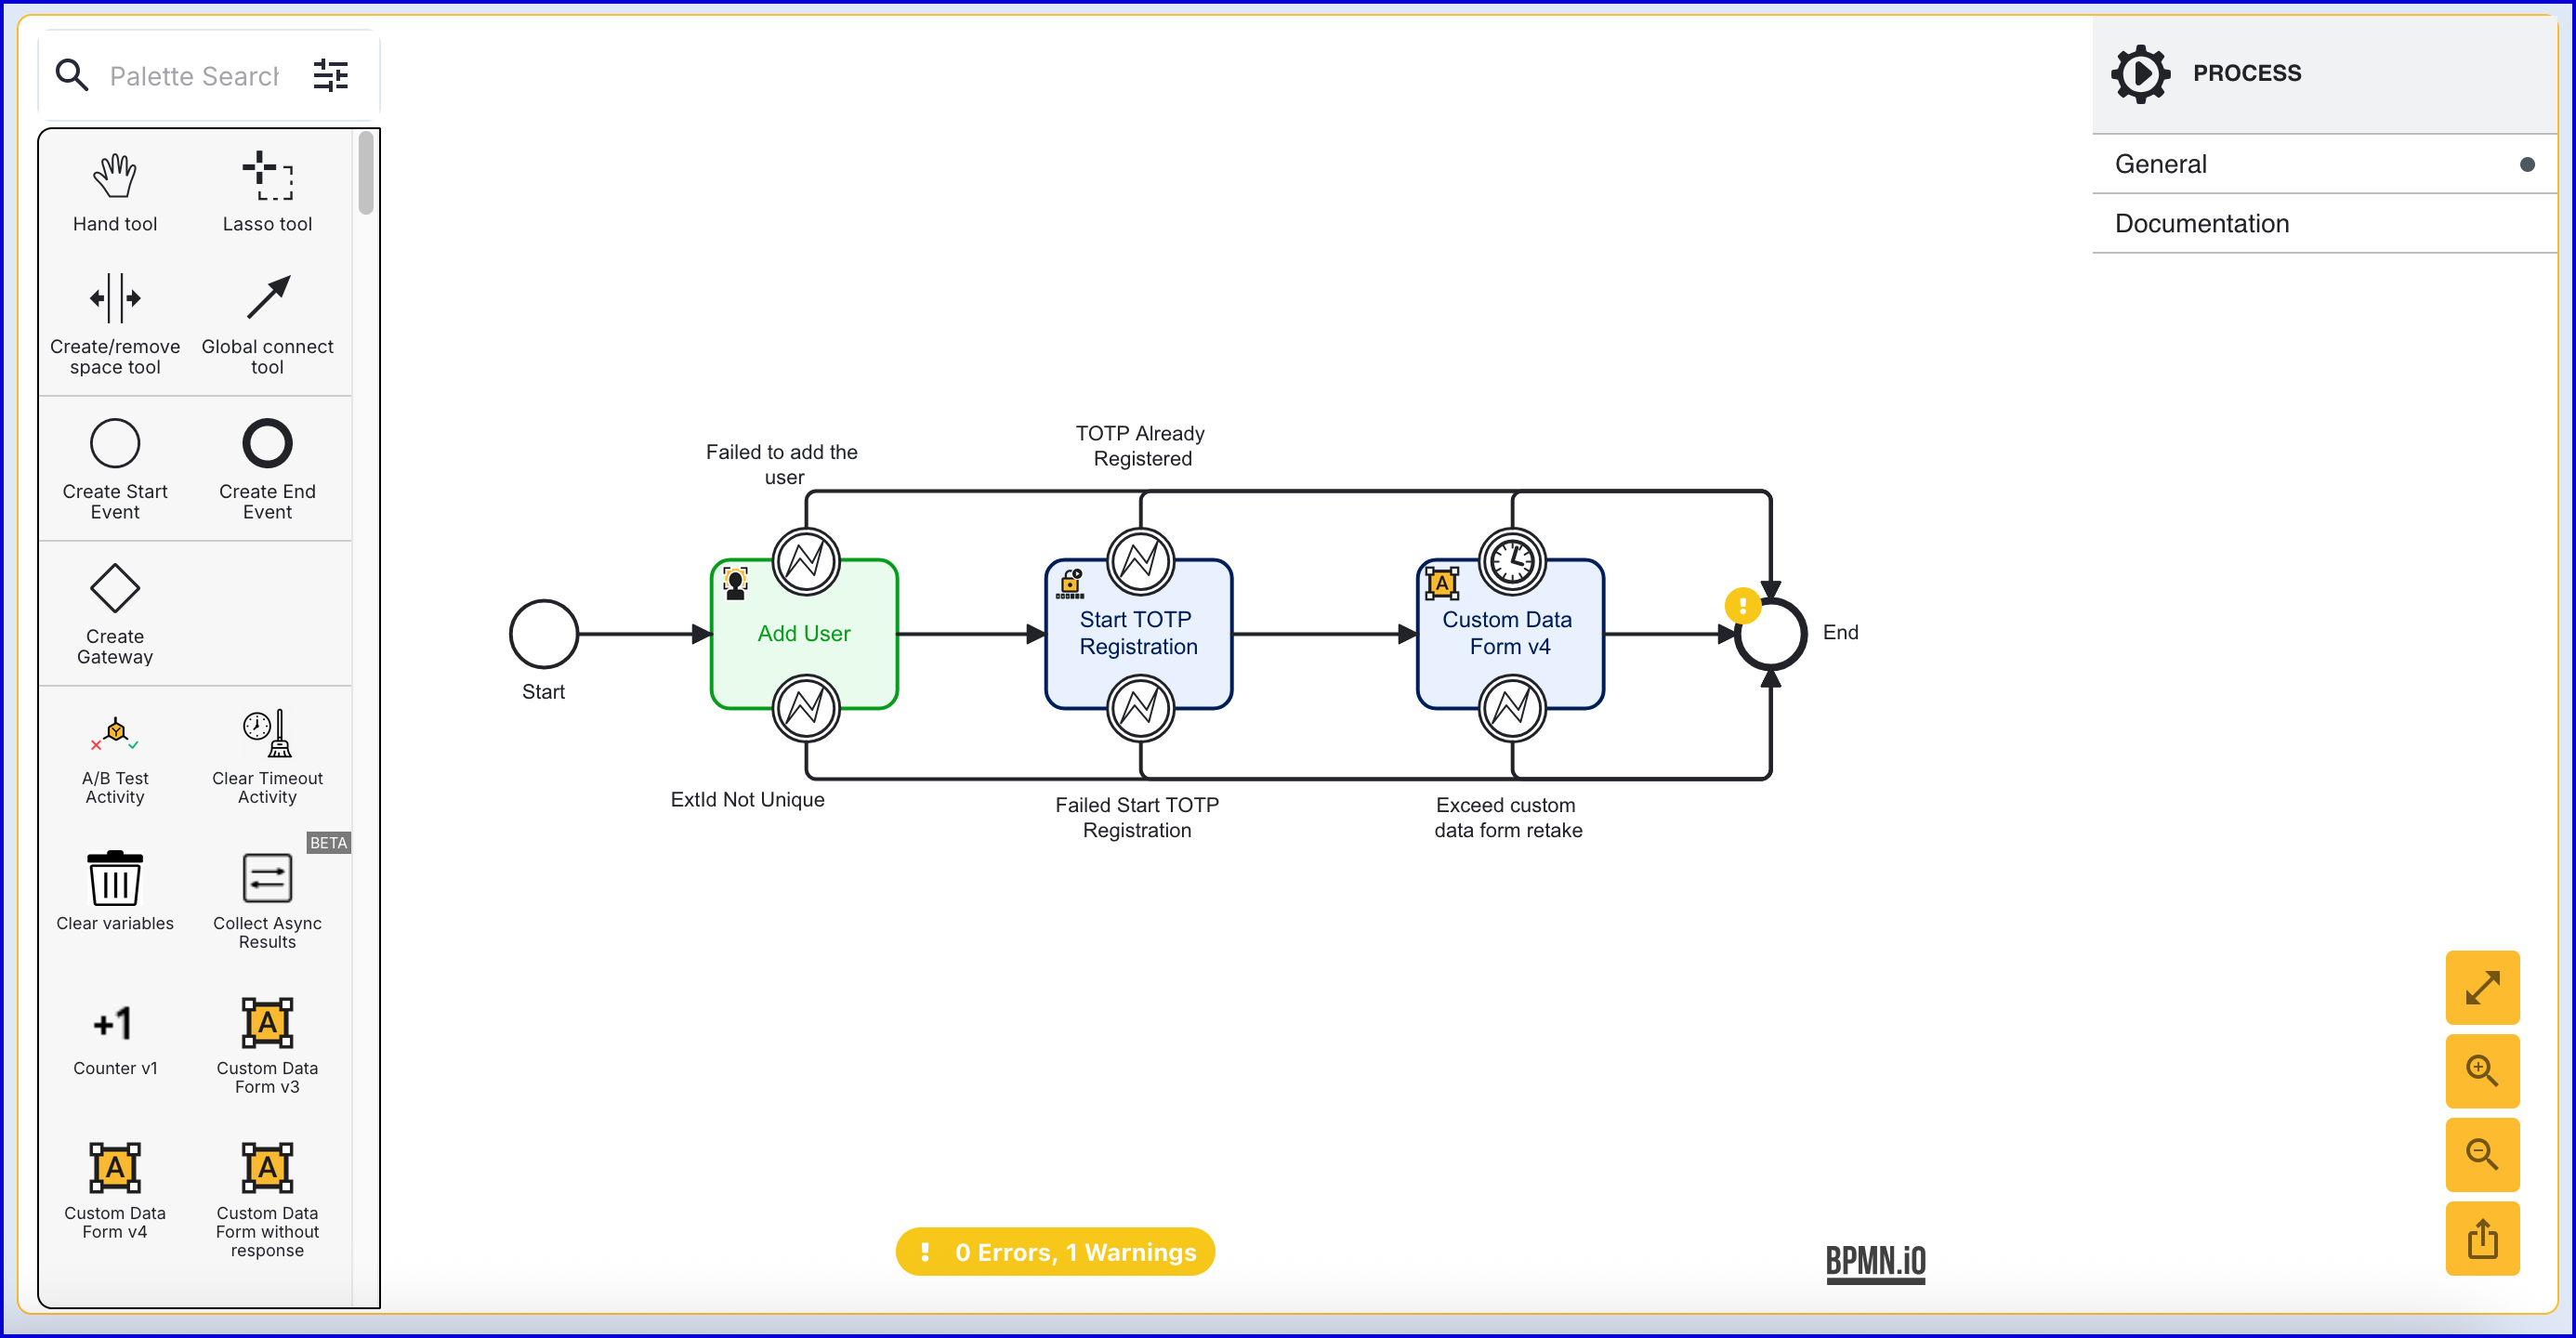Click the Palette Search input field
Viewport: 2576px width, 1338px height.
(194, 76)
